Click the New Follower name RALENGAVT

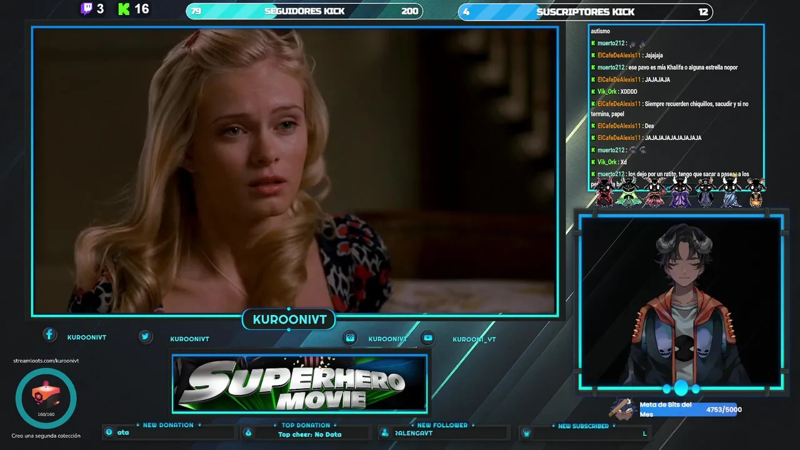(x=412, y=432)
